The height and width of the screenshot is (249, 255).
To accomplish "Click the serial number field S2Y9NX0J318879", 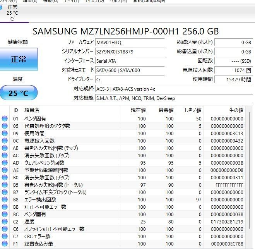I will pos(130,52).
